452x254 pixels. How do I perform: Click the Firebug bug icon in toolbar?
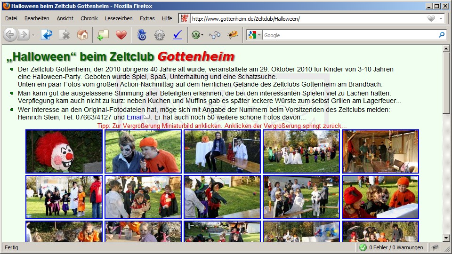click(232, 35)
